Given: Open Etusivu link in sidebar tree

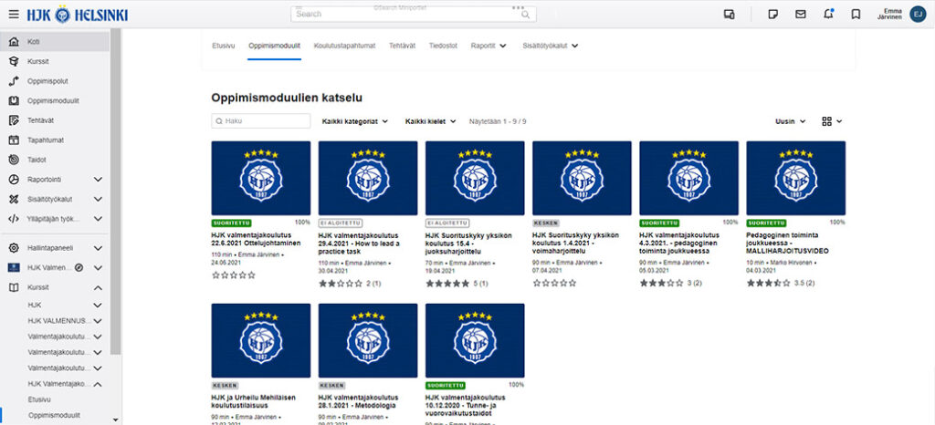Looking at the screenshot, I should click(x=39, y=399).
